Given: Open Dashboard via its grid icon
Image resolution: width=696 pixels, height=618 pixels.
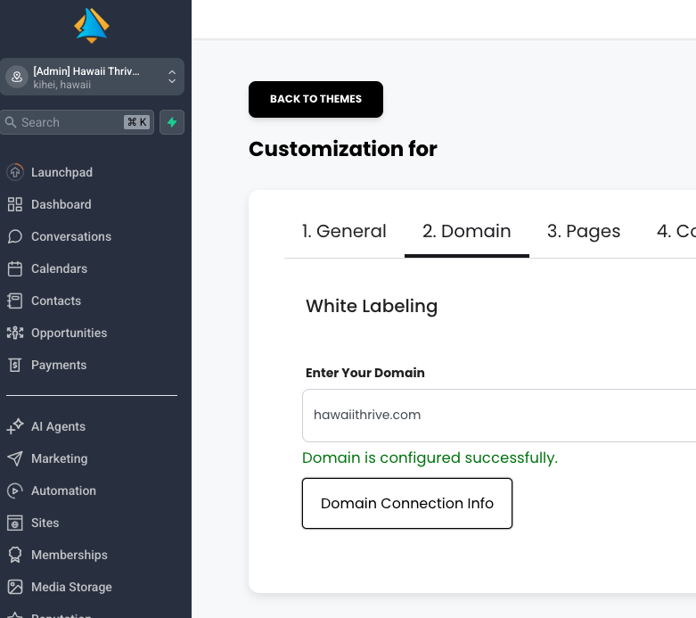Looking at the screenshot, I should pos(15,204).
